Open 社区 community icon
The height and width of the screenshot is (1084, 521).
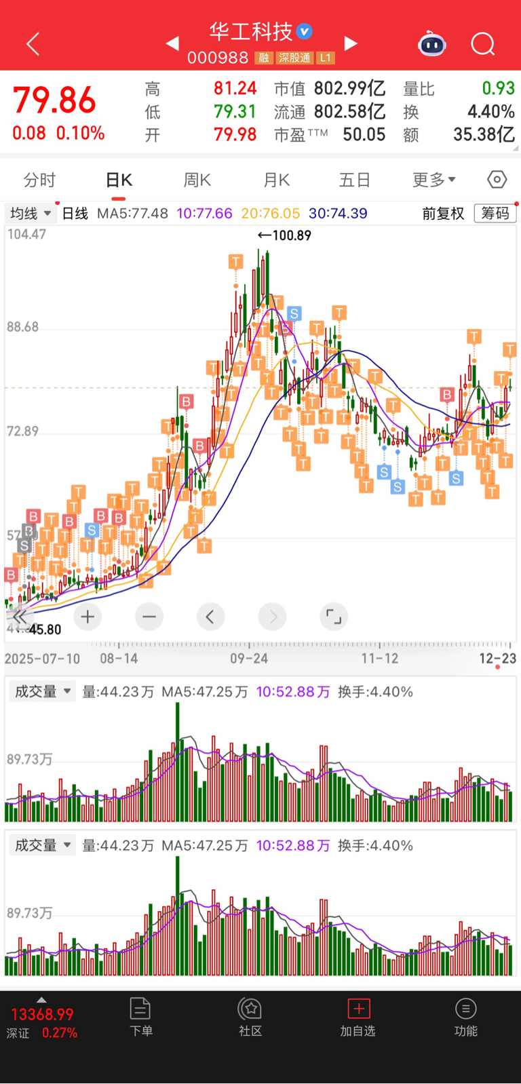point(250,1017)
